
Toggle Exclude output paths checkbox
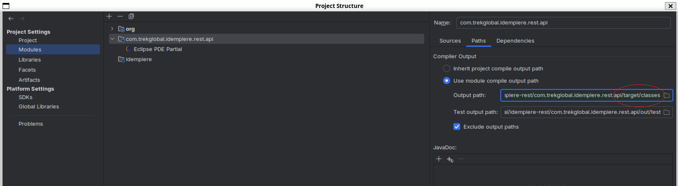click(457, 127)
